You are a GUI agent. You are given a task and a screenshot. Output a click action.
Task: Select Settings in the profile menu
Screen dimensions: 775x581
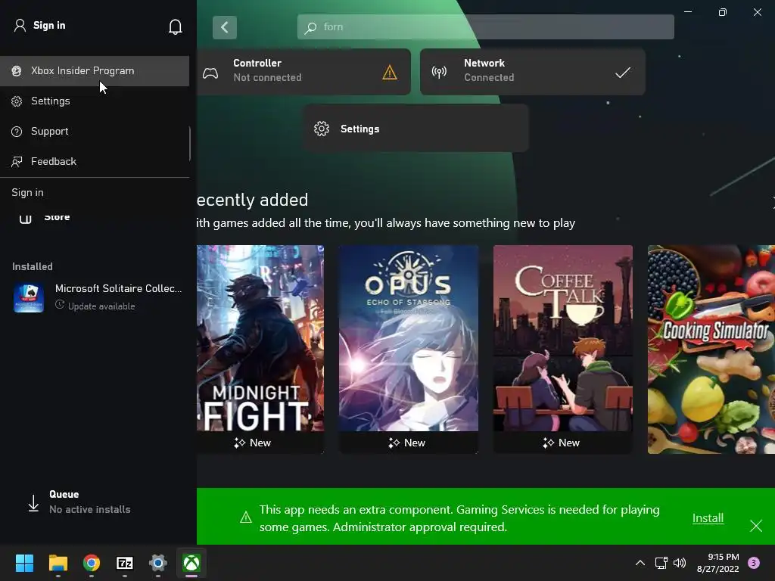[95, 101]
